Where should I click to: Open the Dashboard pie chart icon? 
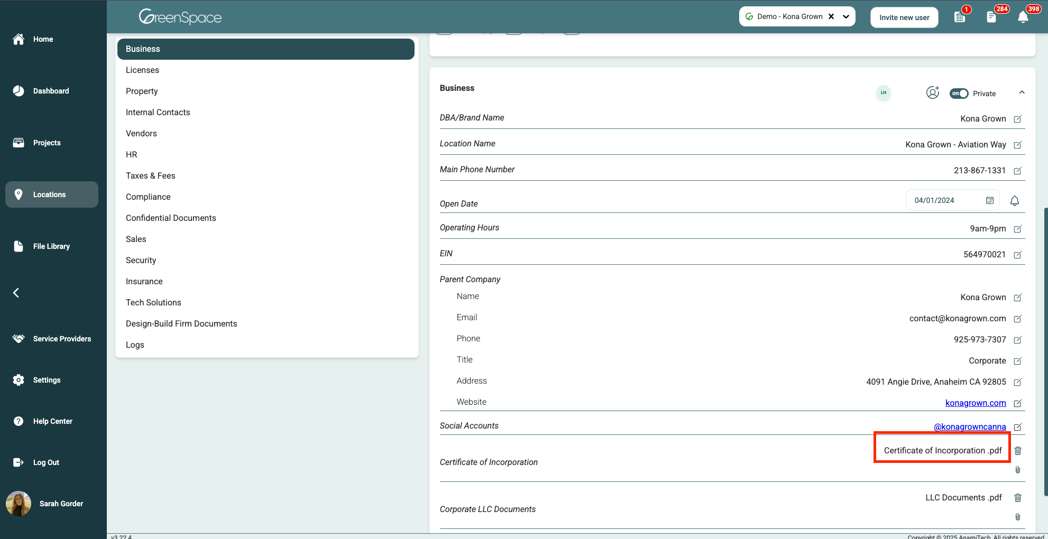[x=19, y=91]
